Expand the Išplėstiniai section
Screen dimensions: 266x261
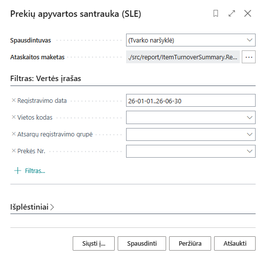(x=32, y=207)
